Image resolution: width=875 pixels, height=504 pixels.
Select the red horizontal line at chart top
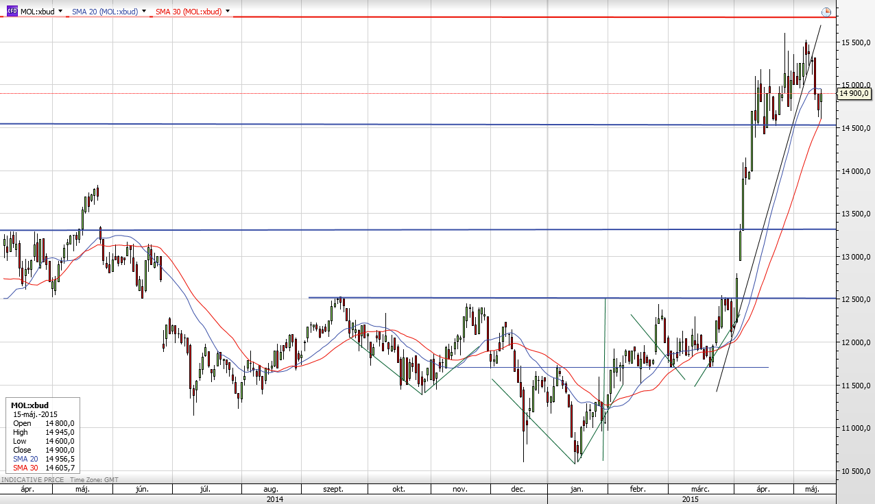[418, 17]
